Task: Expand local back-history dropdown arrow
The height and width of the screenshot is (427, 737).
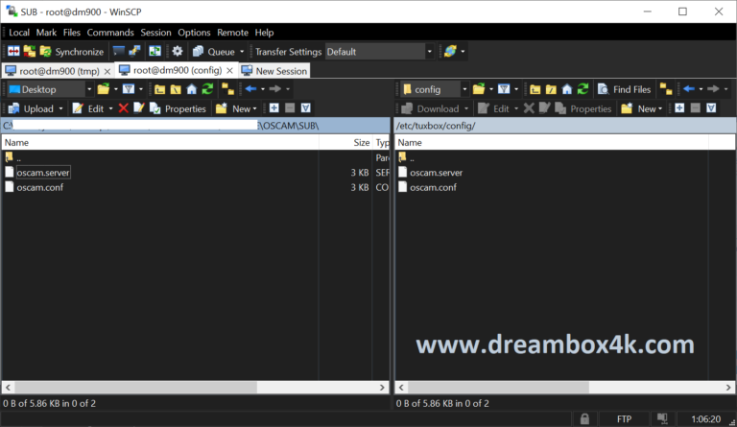Action: 263,89
